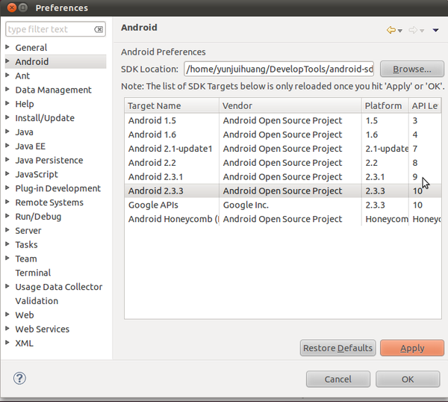The width and height of the screenshot is (448, 402).
Task: Expand the Ant preferences node
Action: [7, 75]
